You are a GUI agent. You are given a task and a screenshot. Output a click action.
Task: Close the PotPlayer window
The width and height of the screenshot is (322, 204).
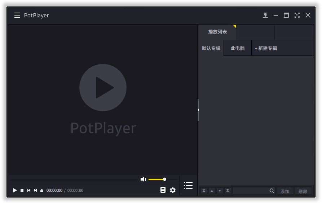click(308, 15)
